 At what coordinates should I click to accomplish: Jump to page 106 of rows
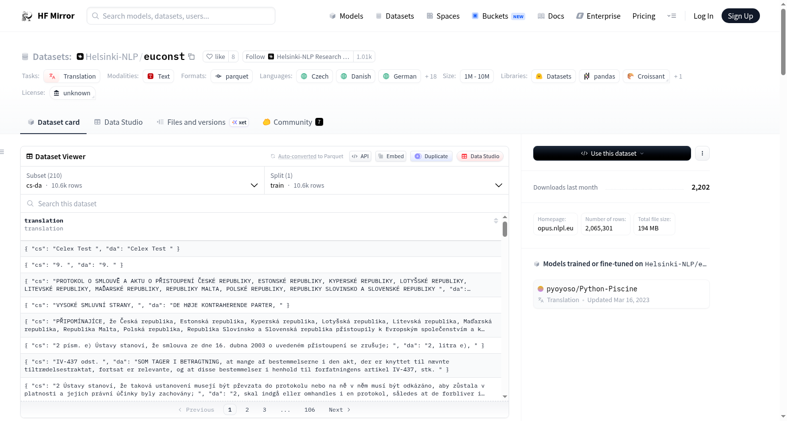(x=309, y=410)
